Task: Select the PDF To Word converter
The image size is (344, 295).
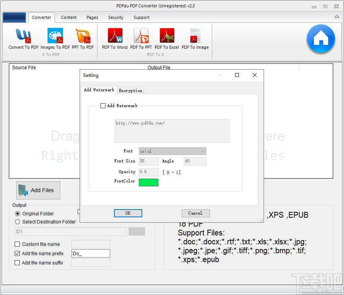Action: 114,39
